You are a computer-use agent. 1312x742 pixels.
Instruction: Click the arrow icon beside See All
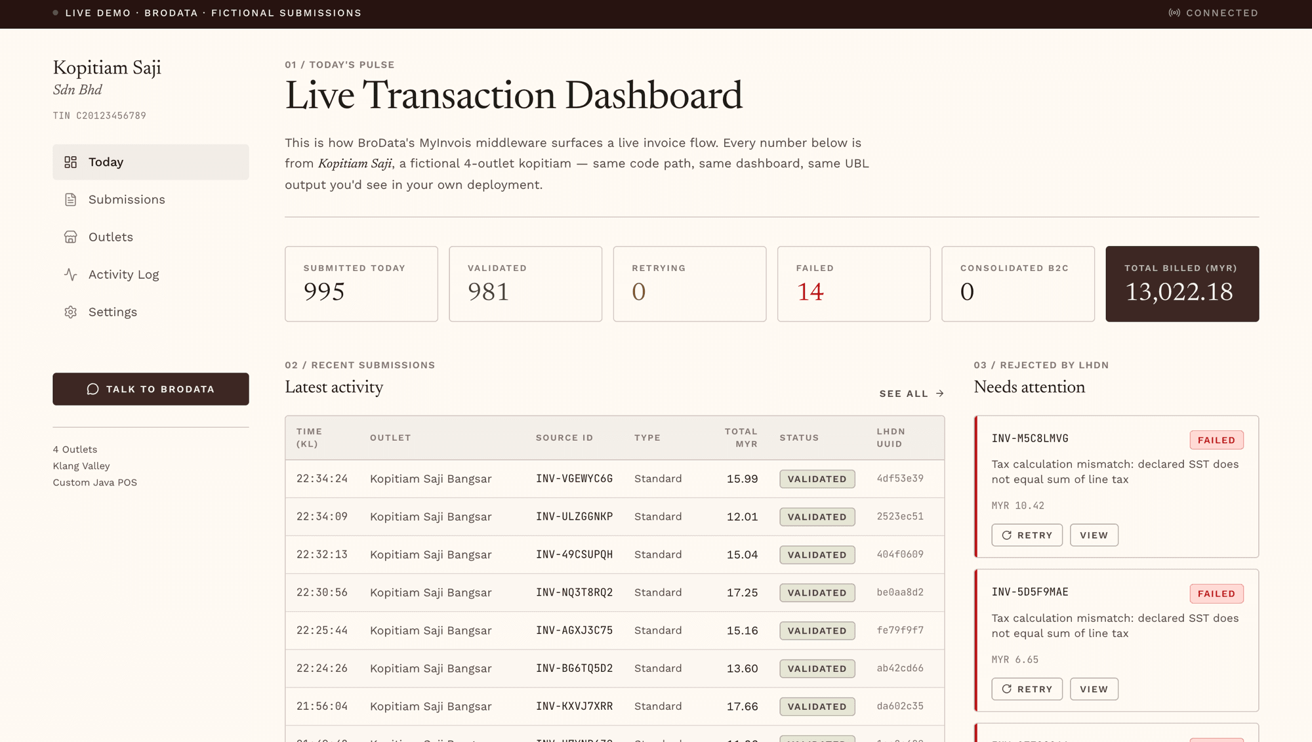[x=940, y=394]
